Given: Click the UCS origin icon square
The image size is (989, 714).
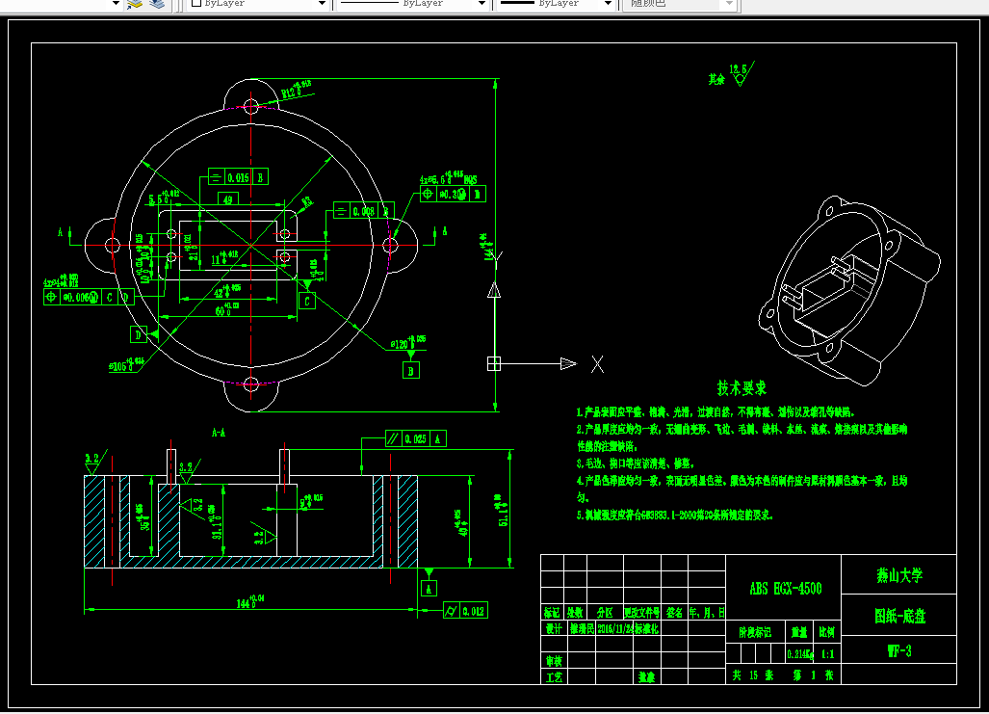Looking at the screenshot, I should pyautogui.click(x=494, y=363).
